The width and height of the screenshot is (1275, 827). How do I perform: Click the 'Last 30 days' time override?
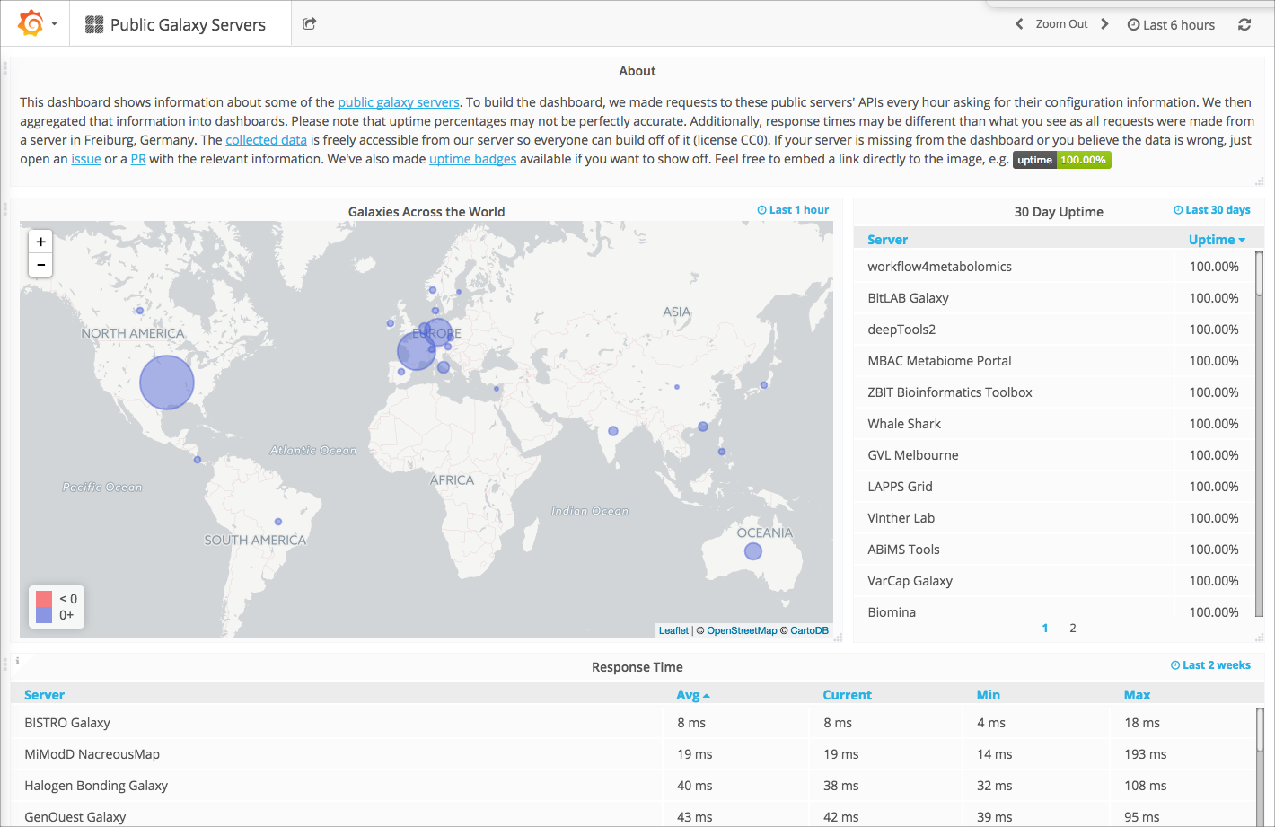[x=1212, y=210]
